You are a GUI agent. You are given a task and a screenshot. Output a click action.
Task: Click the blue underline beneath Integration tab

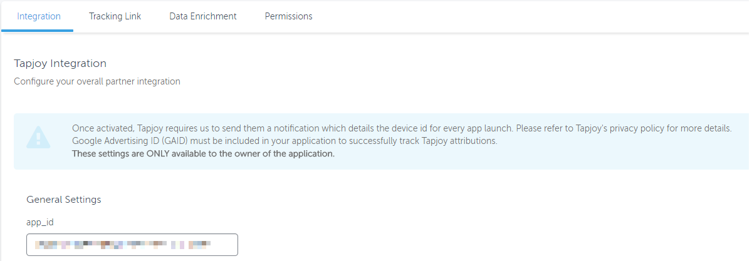[38, 30]
